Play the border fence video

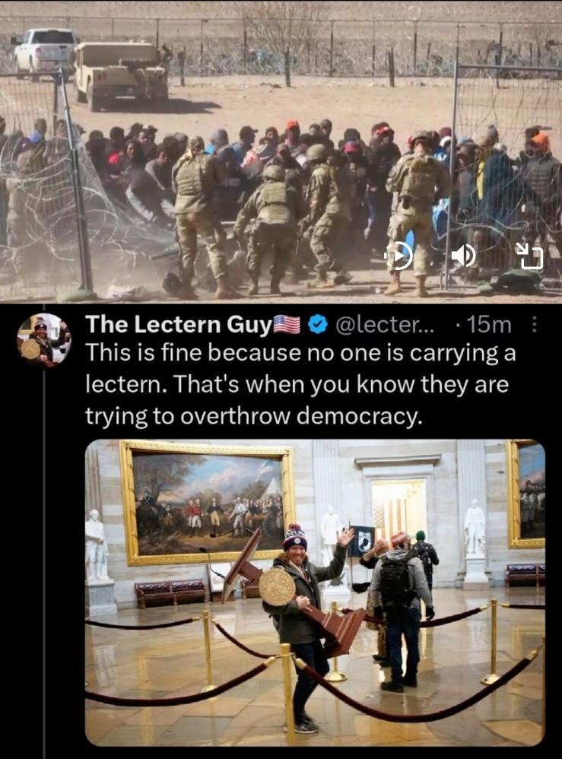(281, 151)
